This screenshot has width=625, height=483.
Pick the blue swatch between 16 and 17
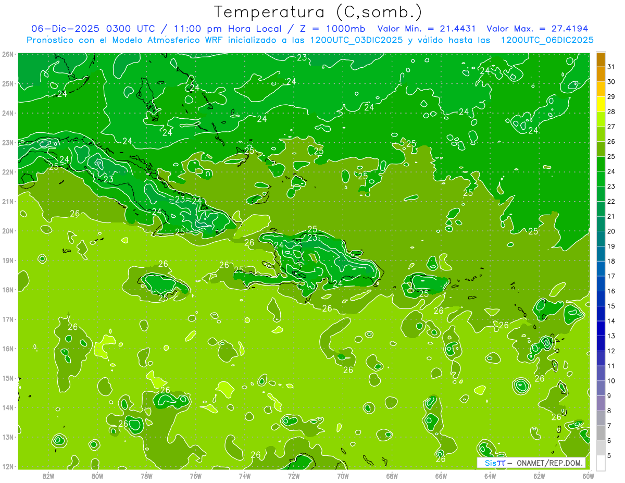pyautogui.click(x=601, y=284)
